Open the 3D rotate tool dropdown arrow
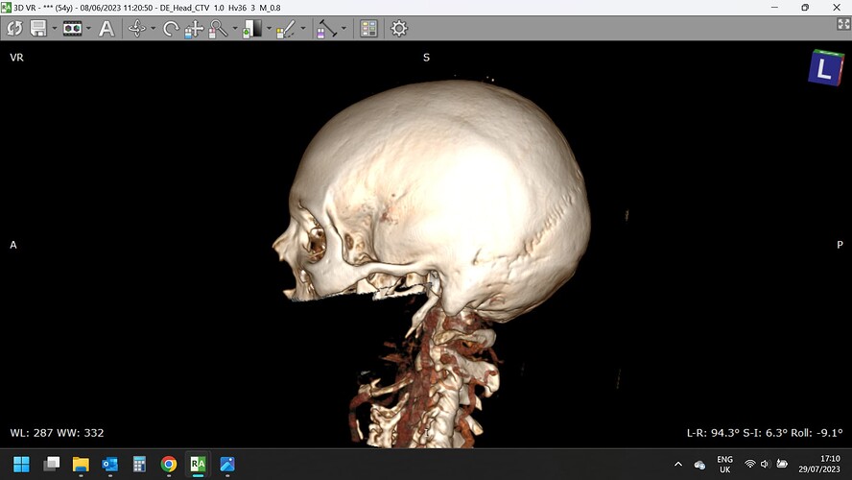 point(153,28)
